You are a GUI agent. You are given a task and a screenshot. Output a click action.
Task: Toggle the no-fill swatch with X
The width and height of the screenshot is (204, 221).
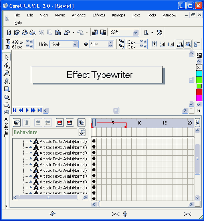point(199,68)
